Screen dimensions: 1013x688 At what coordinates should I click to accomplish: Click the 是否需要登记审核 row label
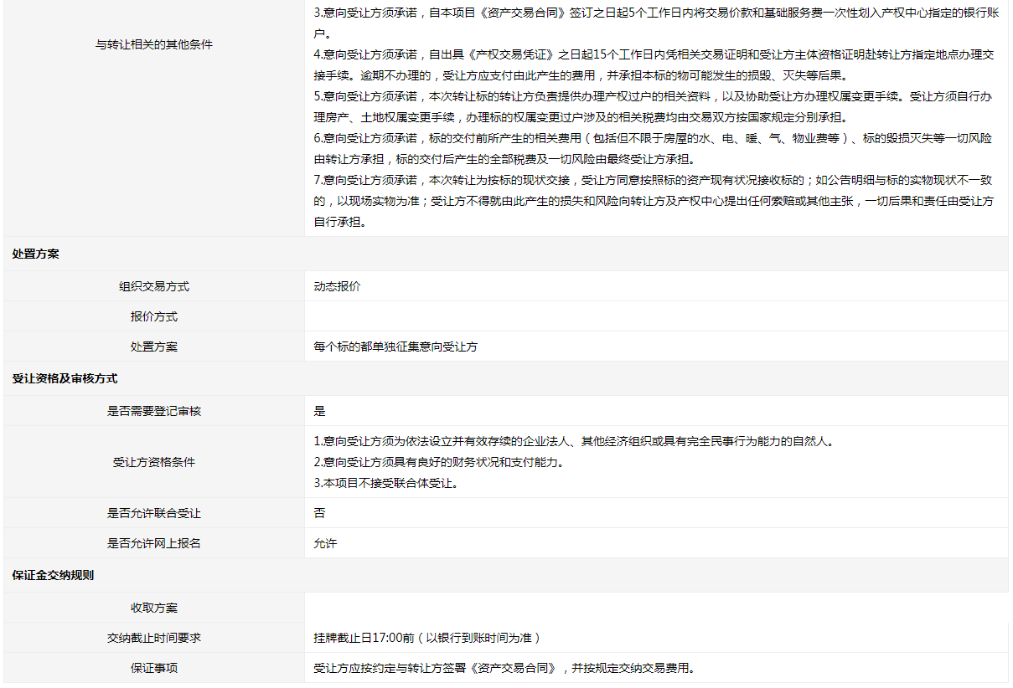tap(153, 411)
